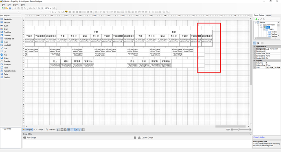The height and width of the screenshot is (152, 281).
Task: Align text center
Action: (x=74, y=12)
